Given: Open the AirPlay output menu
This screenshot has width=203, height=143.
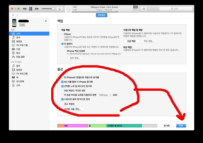Looking at the screenshot, I should (59, 9).
